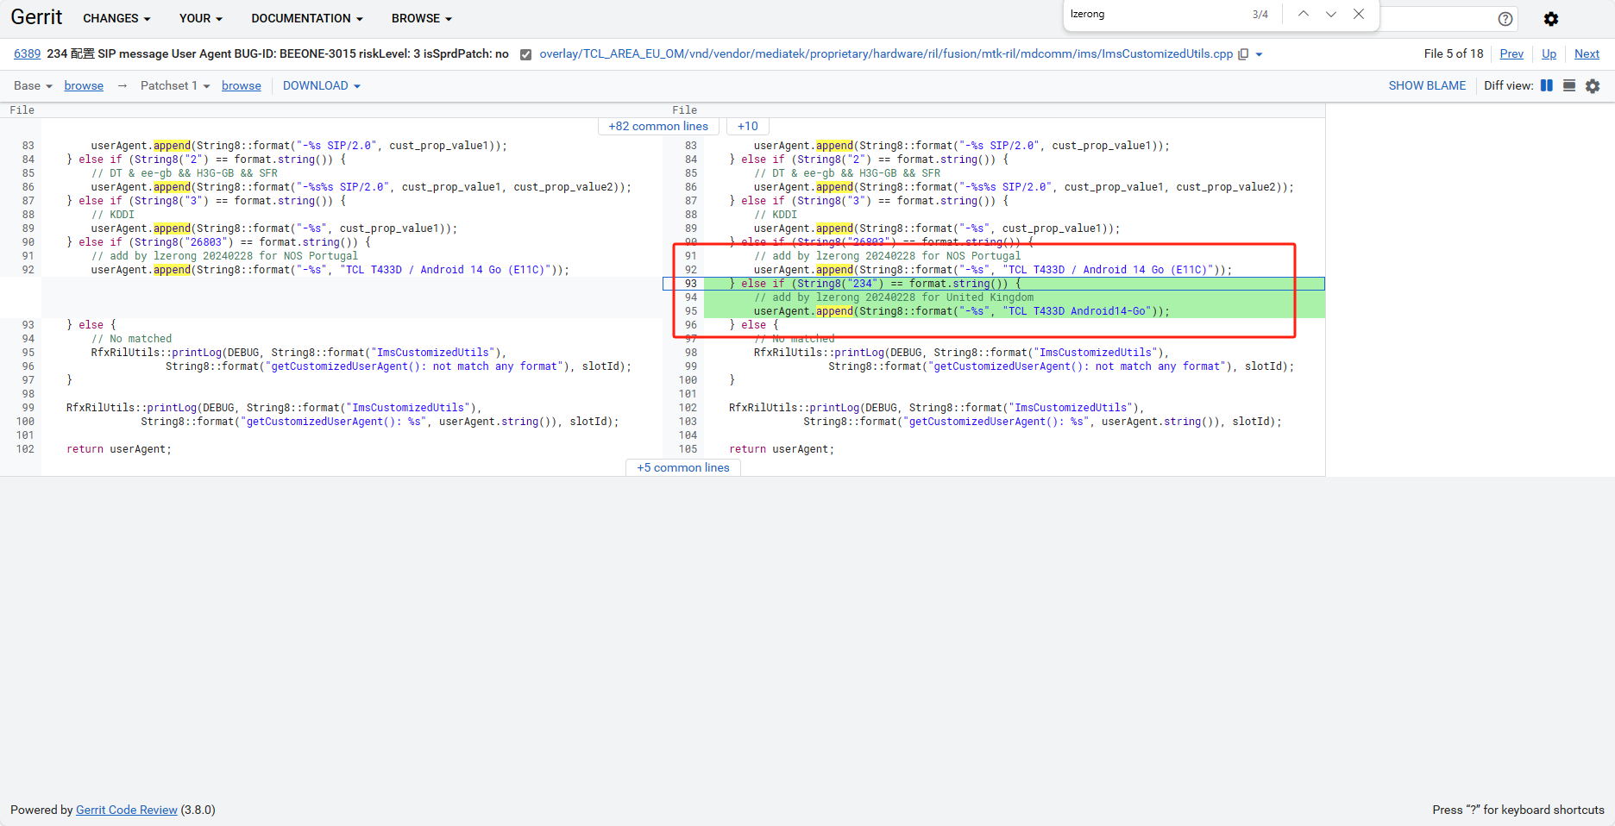1615x826 pixels.
Task: Click 'File 5 of 18' indicator
Action: pyautogui.click(x=1454, y=53)
